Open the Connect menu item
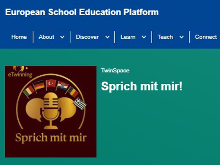 coord(206,37)
